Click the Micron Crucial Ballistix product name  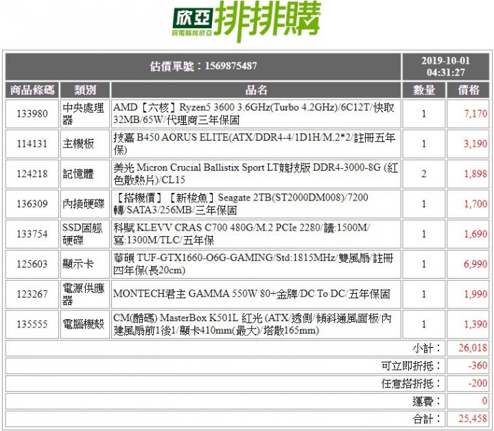[255, 174]
